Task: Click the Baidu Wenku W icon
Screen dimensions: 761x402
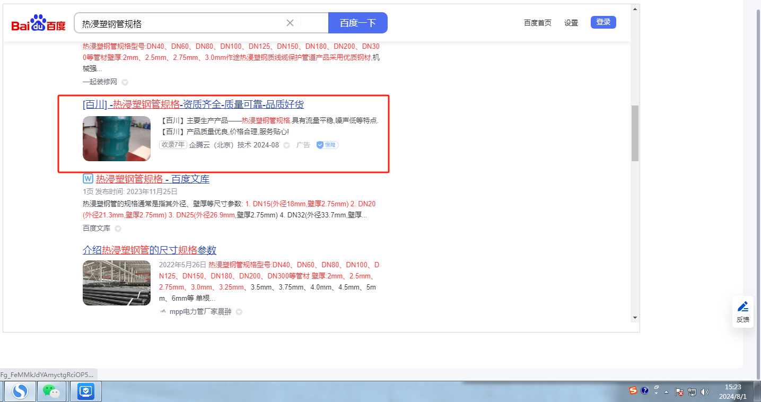Action: pyautogui.click(x=88, y=179)
